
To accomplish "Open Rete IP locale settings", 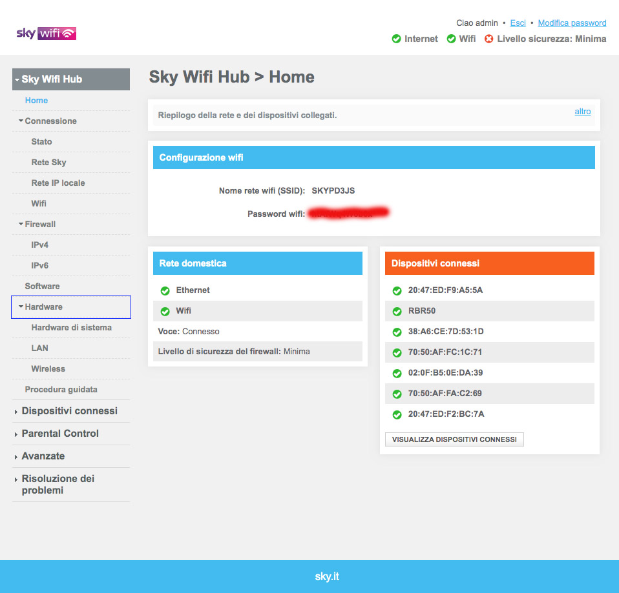I will click(58, 183).
